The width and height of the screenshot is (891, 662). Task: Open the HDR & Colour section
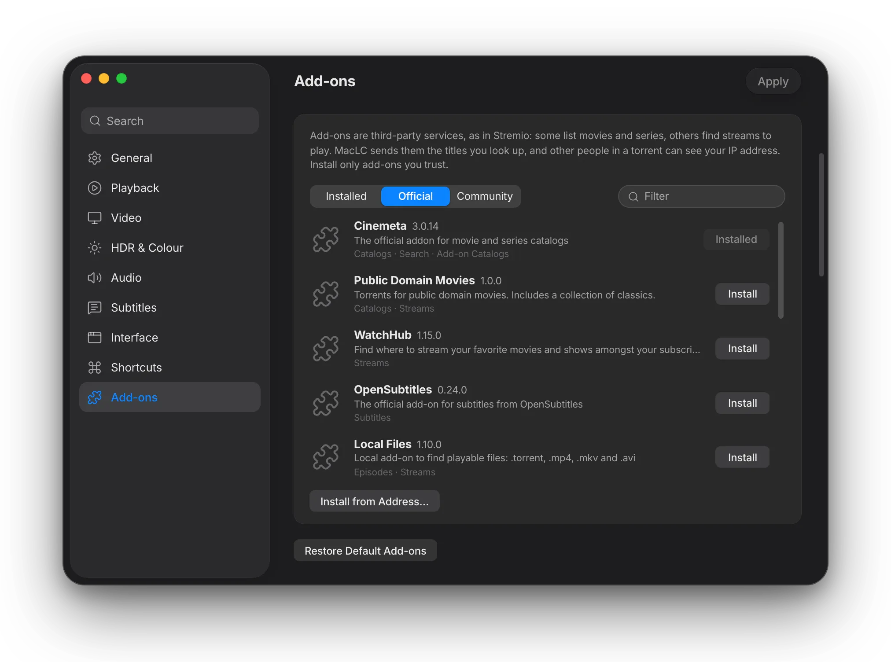click(170, 248)
